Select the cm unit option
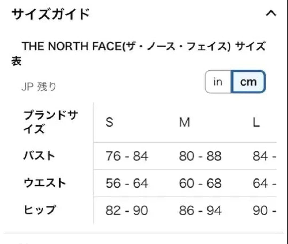The height and width of the screenshot is (244, 288). pyautogui.click(x=249, y=82)
